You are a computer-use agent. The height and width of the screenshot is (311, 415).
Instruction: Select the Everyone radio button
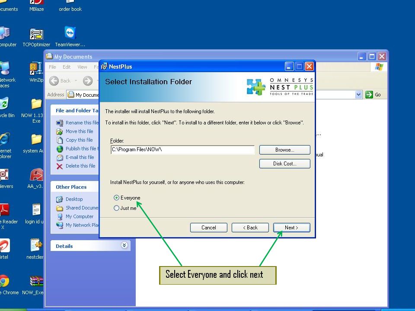(x=116, y=197)
